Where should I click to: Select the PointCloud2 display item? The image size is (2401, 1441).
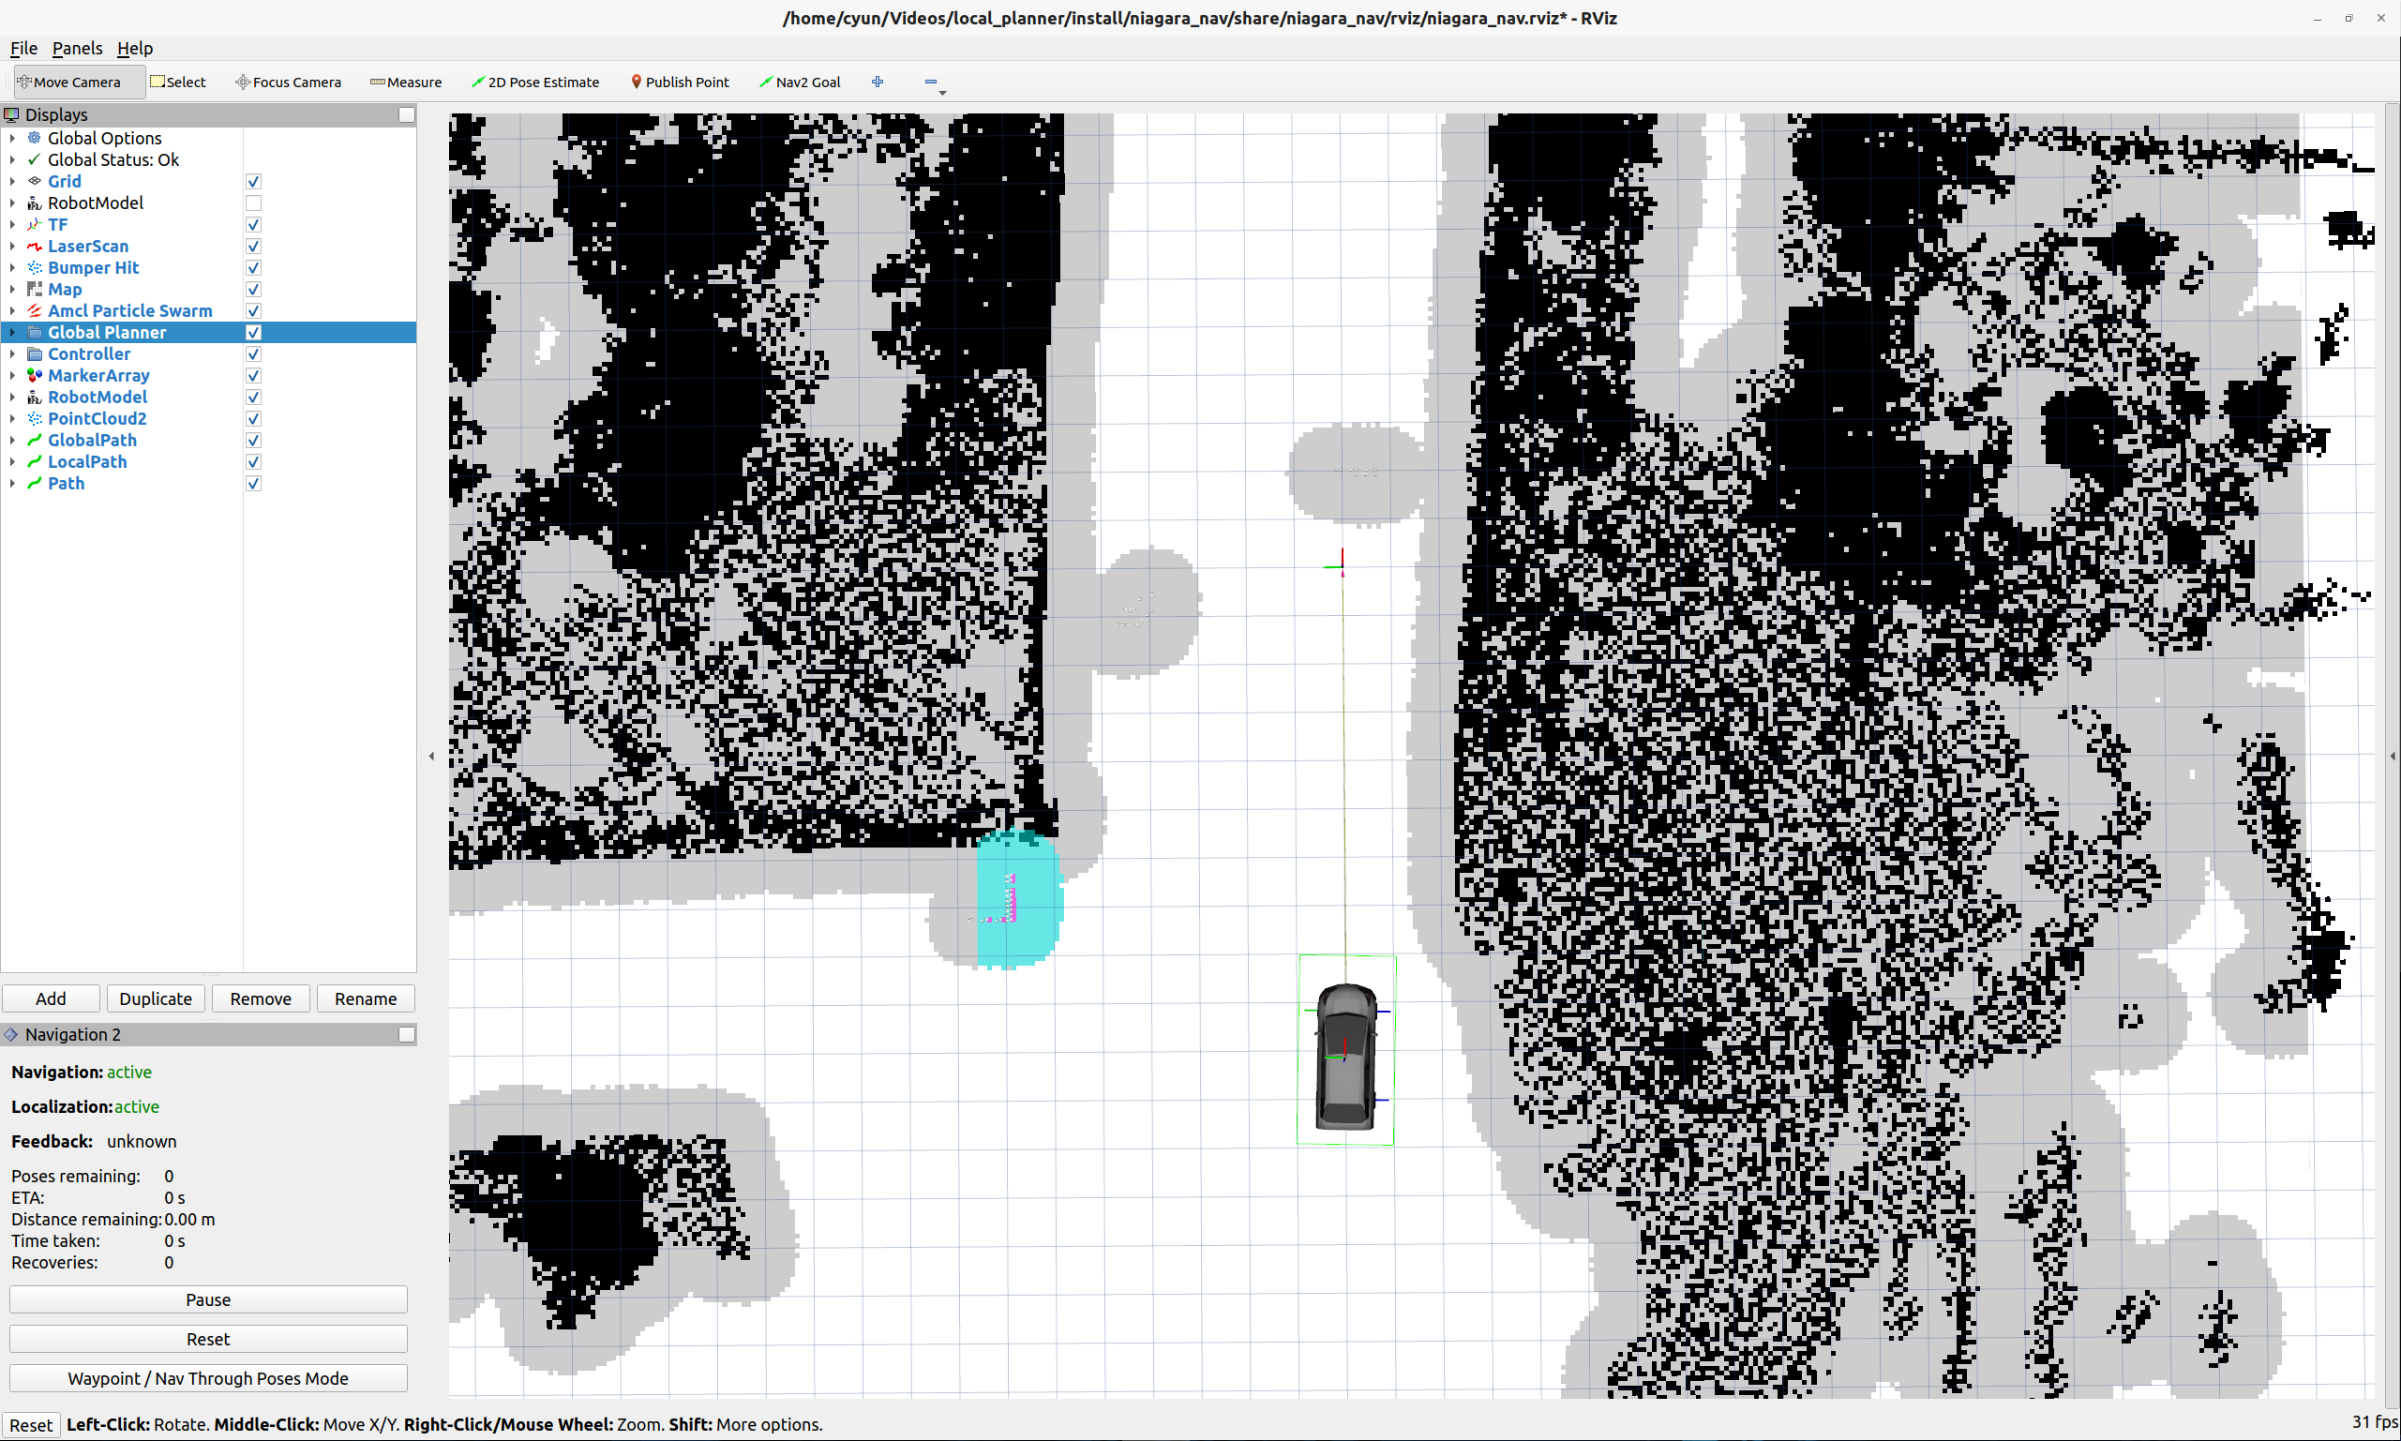(98, 418)
